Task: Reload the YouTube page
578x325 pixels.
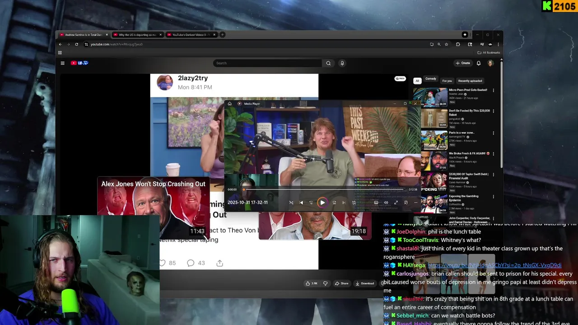Action: pos(76,44)
